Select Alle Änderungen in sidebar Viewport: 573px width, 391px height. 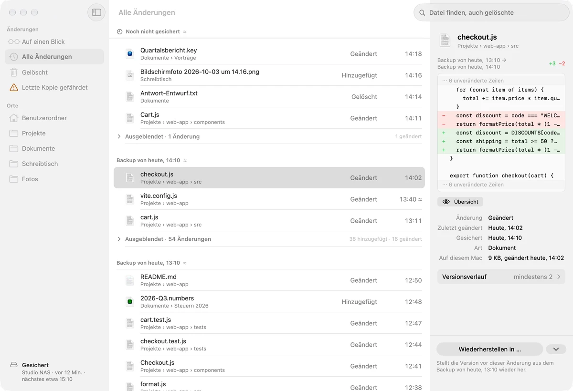pyautogui.click(x=54, y=57)
